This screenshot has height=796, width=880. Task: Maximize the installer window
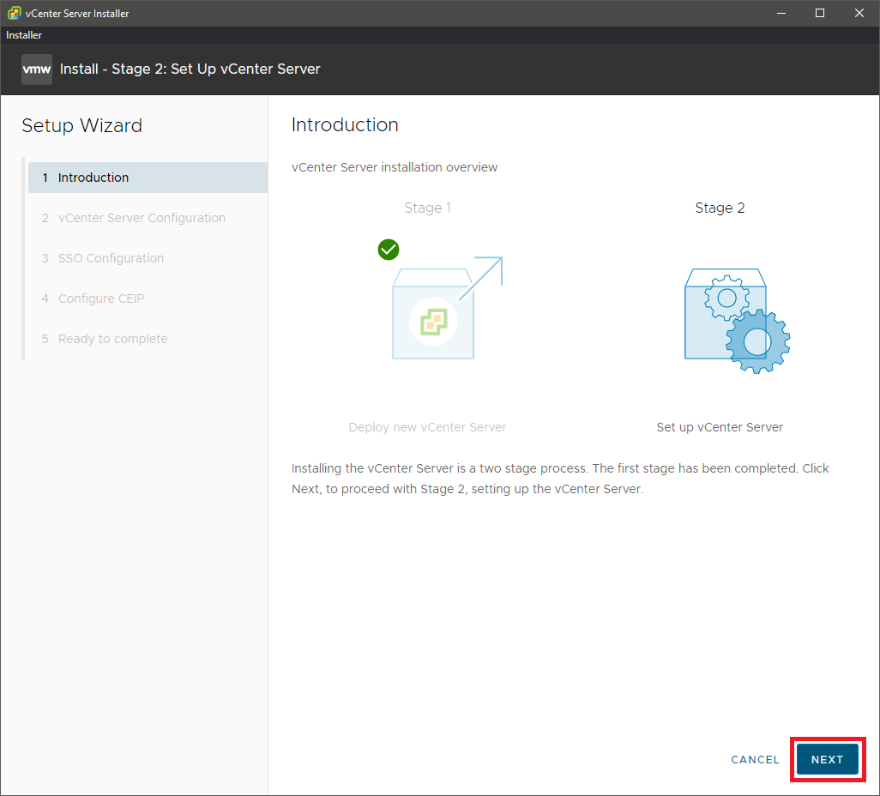point(820,13)
